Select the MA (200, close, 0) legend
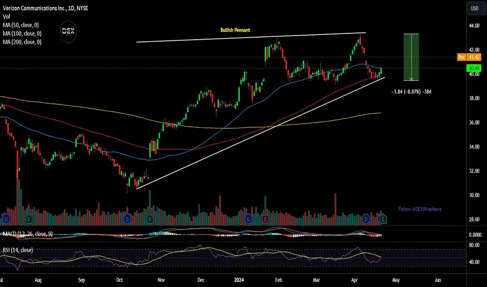Viewport: 487px width, 287px height. pos(22,42)
